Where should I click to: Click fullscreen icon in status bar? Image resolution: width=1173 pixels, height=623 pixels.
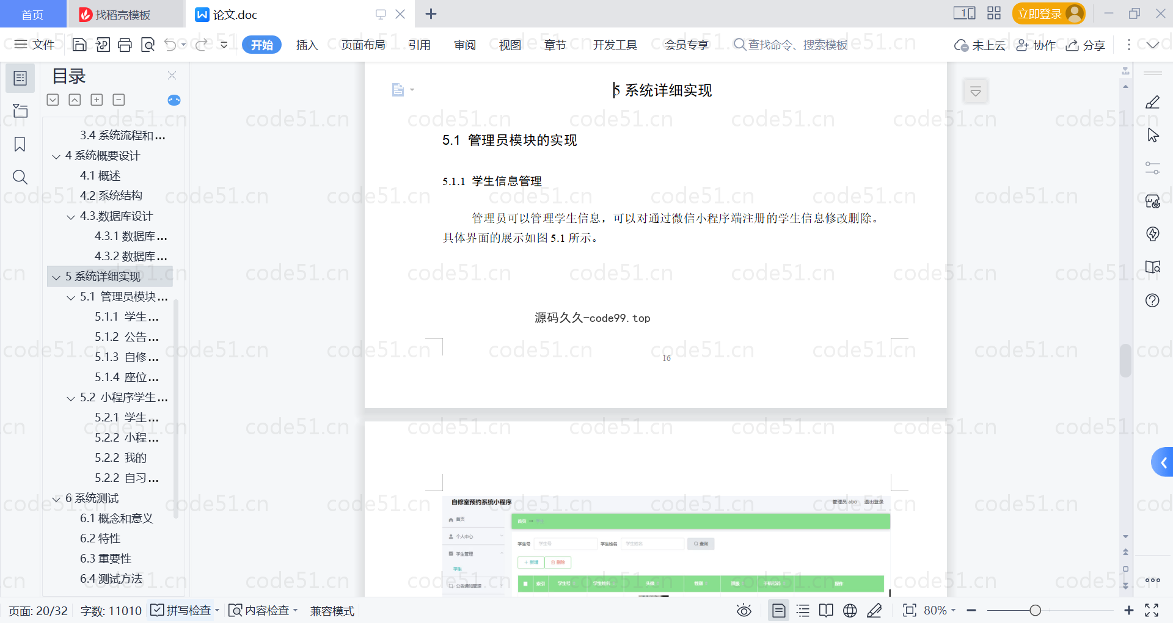1152,610
